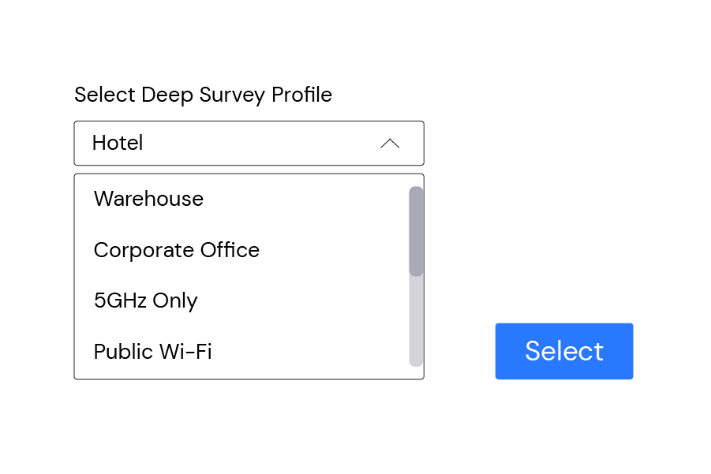Set the profile to 5GHz Only
Viewport: 711px width, 474px height.
click(x=145, y=300)
